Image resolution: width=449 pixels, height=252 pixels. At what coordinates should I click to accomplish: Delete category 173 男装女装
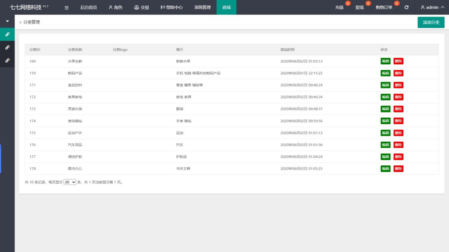pyautogui.click(x=398, y=109)
